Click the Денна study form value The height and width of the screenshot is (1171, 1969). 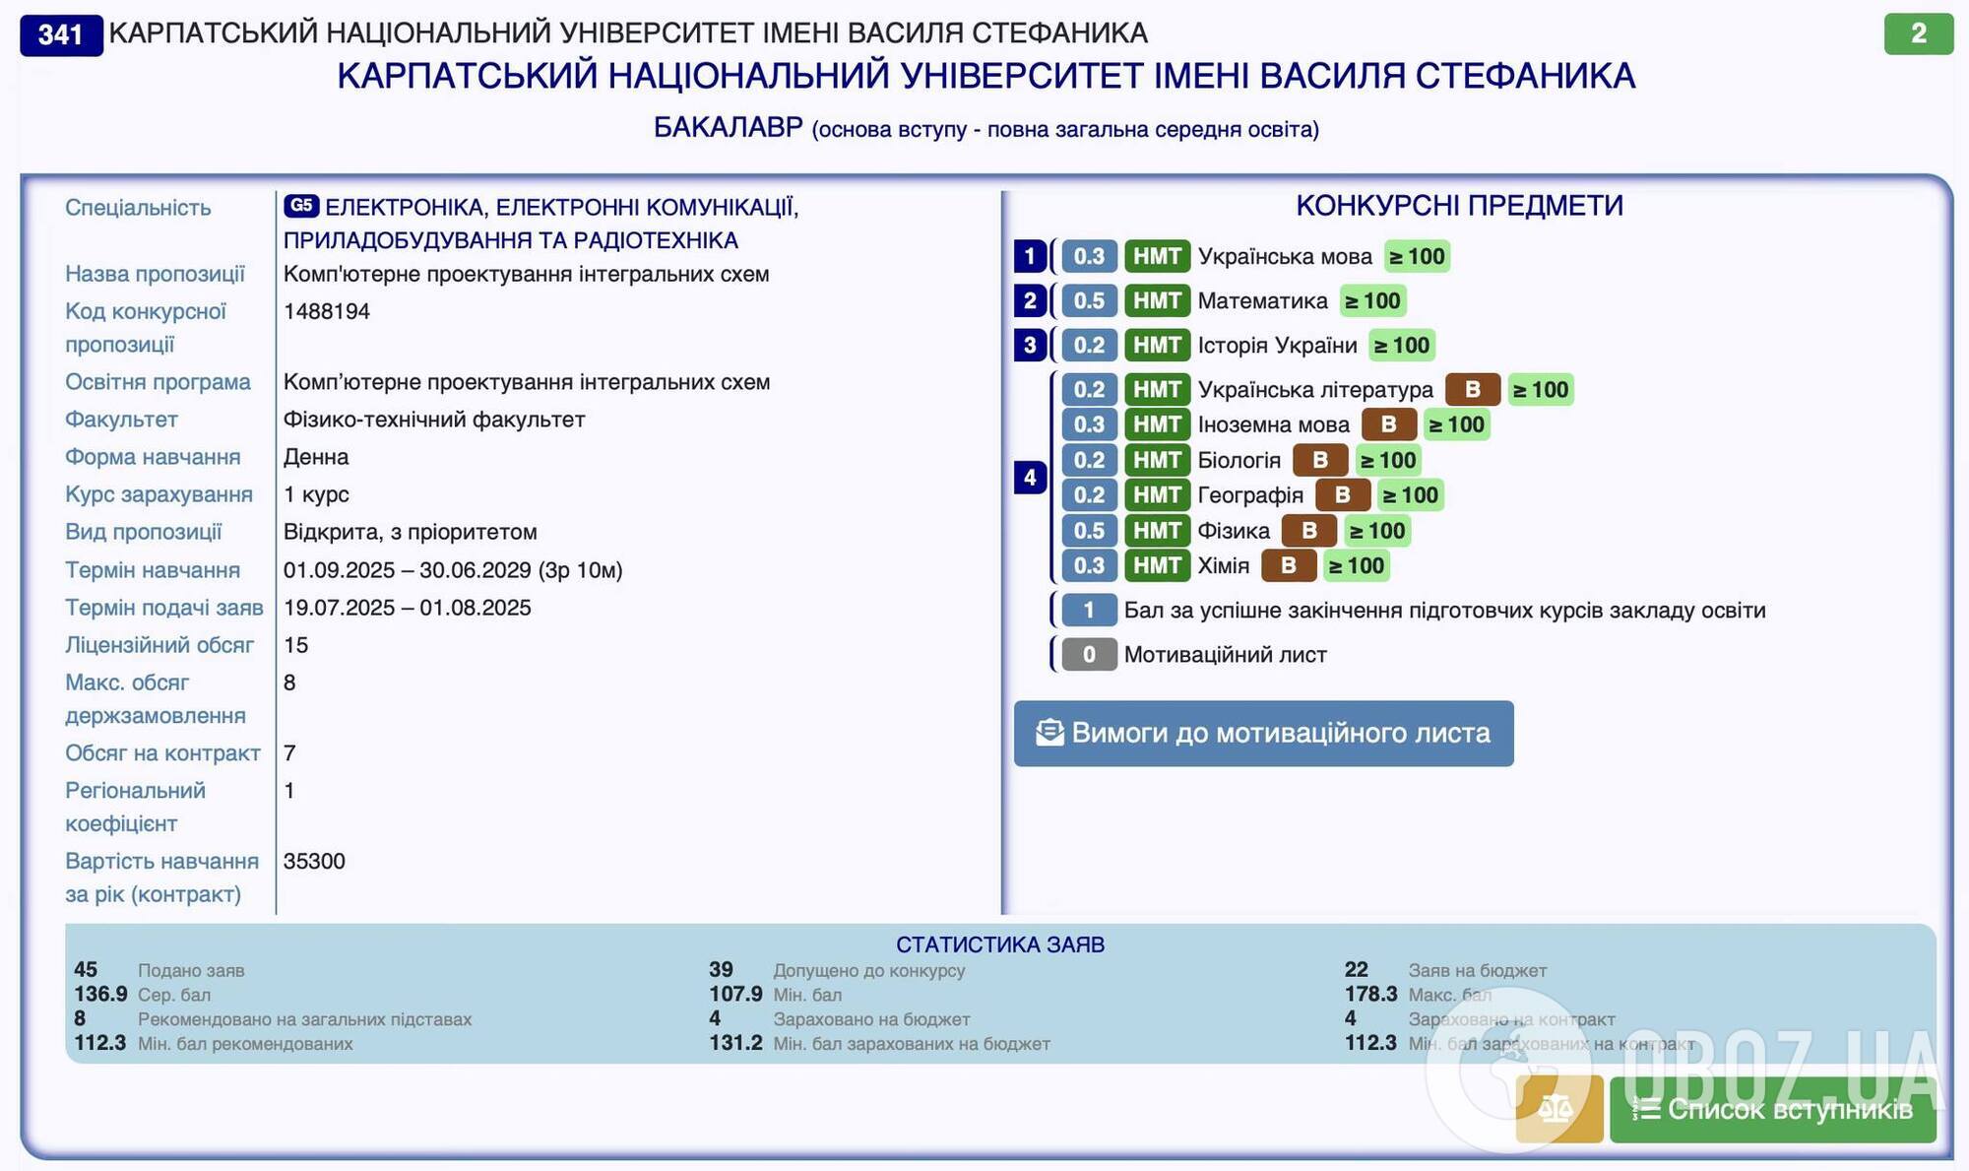tap(316, 457)
